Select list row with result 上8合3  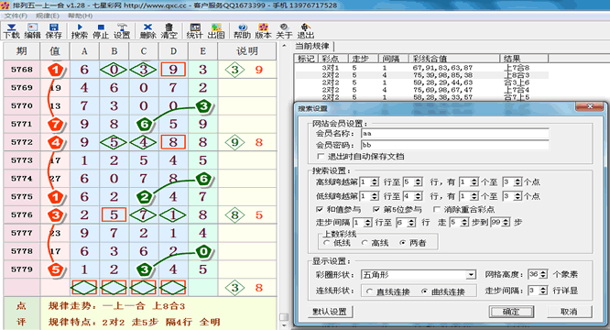422,75
